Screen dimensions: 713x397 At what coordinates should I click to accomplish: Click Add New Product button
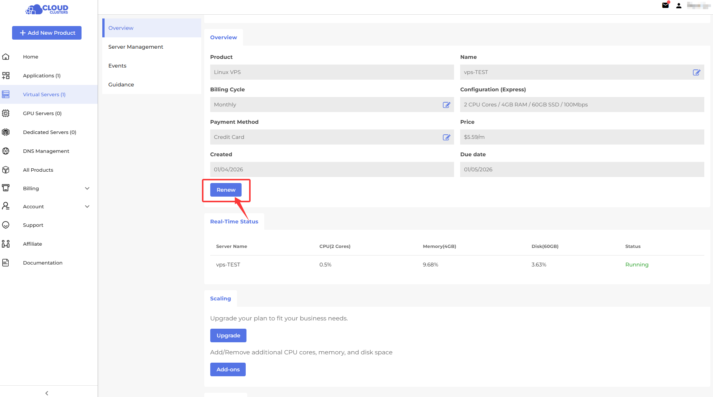pyautogui.click(x=47, y=33)
